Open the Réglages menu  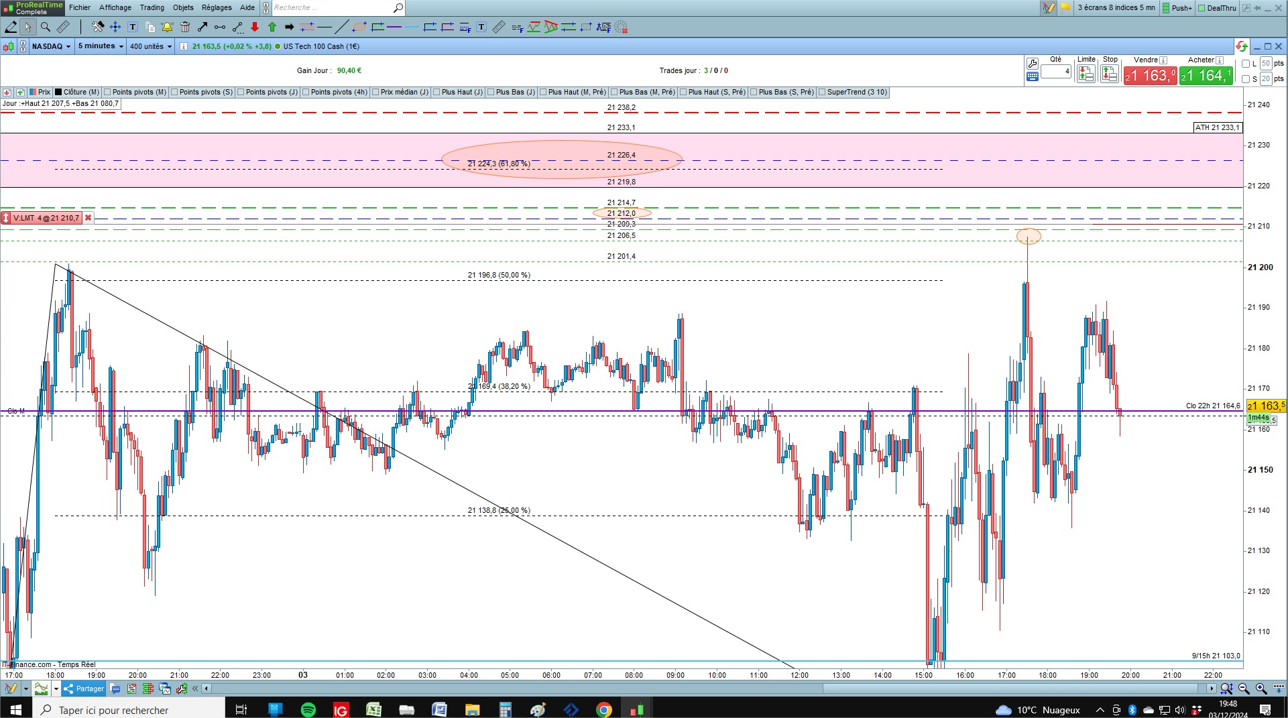[217, 7]
